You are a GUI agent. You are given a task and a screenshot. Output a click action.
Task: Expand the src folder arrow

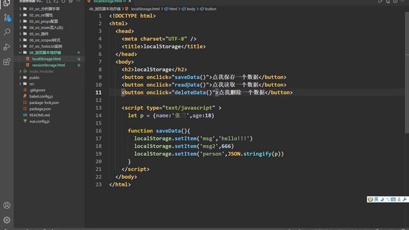point(20,84)
